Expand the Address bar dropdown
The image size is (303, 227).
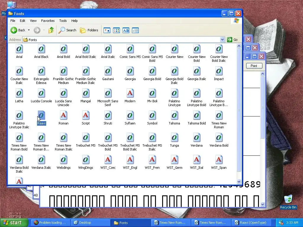[x=222, y=40]
